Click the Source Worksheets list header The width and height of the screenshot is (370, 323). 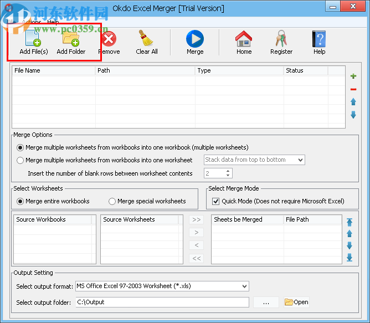click(x=140, y=219)
